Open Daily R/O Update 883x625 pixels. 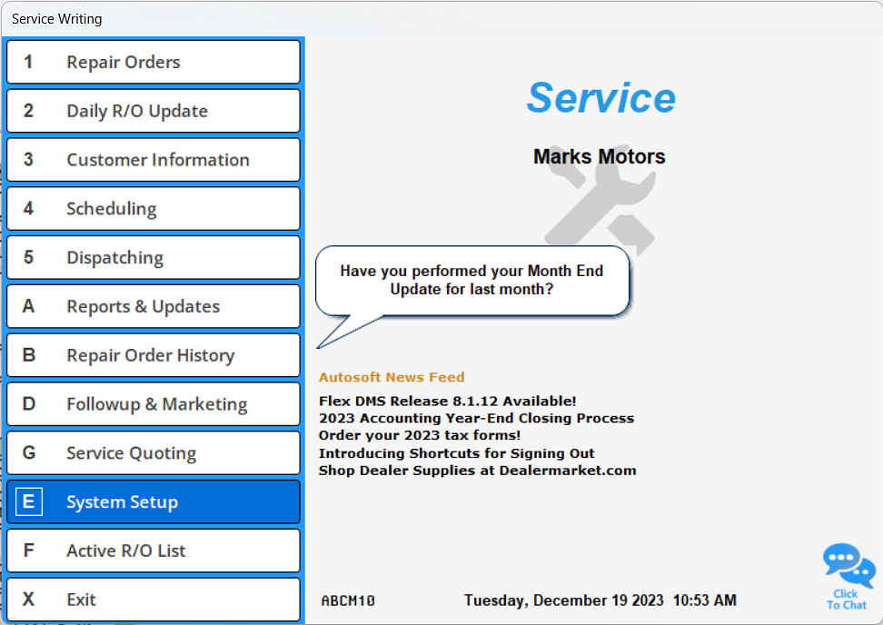tap(153, 110)
